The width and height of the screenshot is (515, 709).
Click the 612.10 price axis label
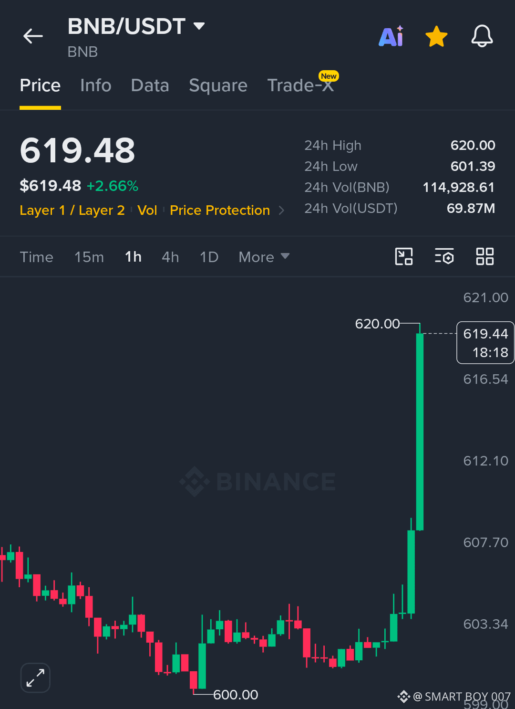coord(486,461)
